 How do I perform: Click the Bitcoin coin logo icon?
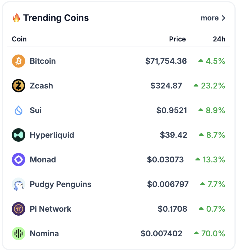pos(19,61)
